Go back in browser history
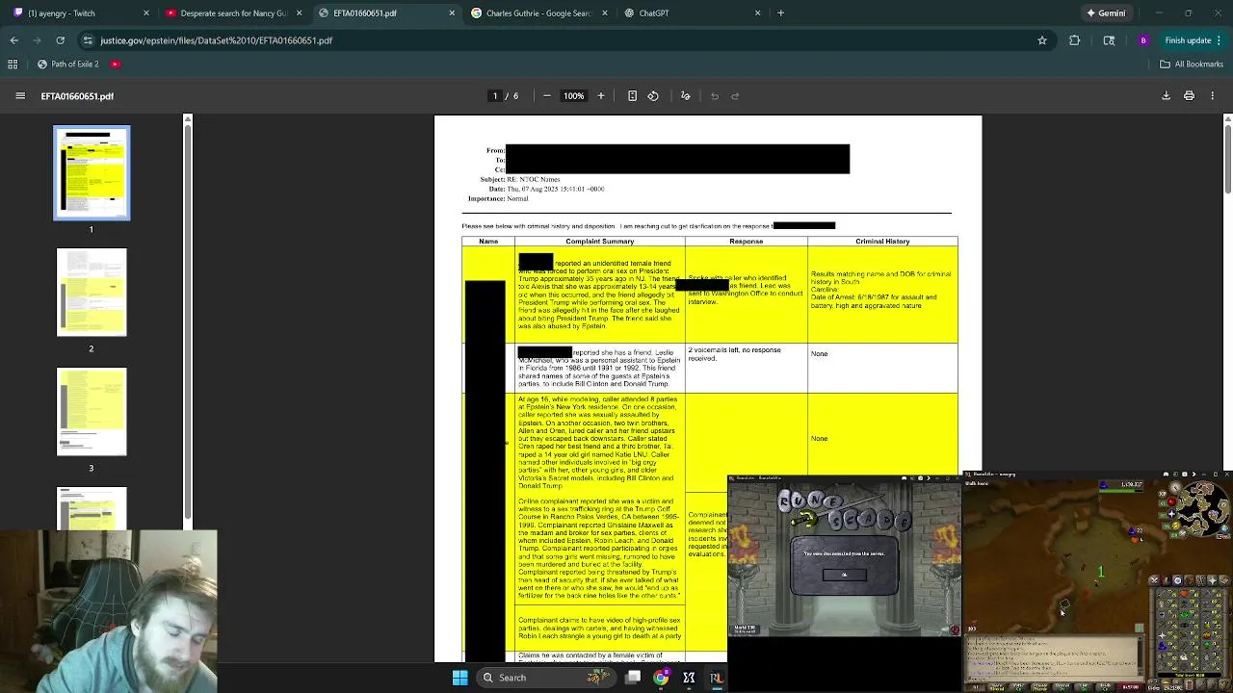This screenshot has width=1233, height=693. (x=14, y=40)
